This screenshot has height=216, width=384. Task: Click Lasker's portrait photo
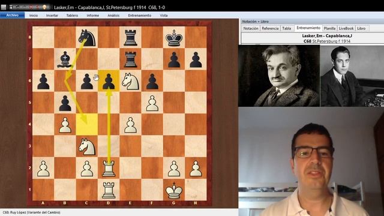point(279,76)
